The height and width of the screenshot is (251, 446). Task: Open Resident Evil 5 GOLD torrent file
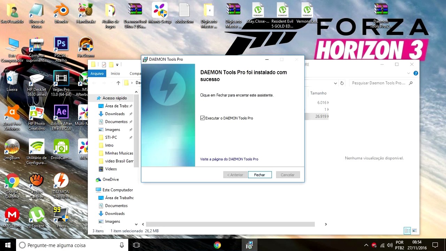point(282,15)
